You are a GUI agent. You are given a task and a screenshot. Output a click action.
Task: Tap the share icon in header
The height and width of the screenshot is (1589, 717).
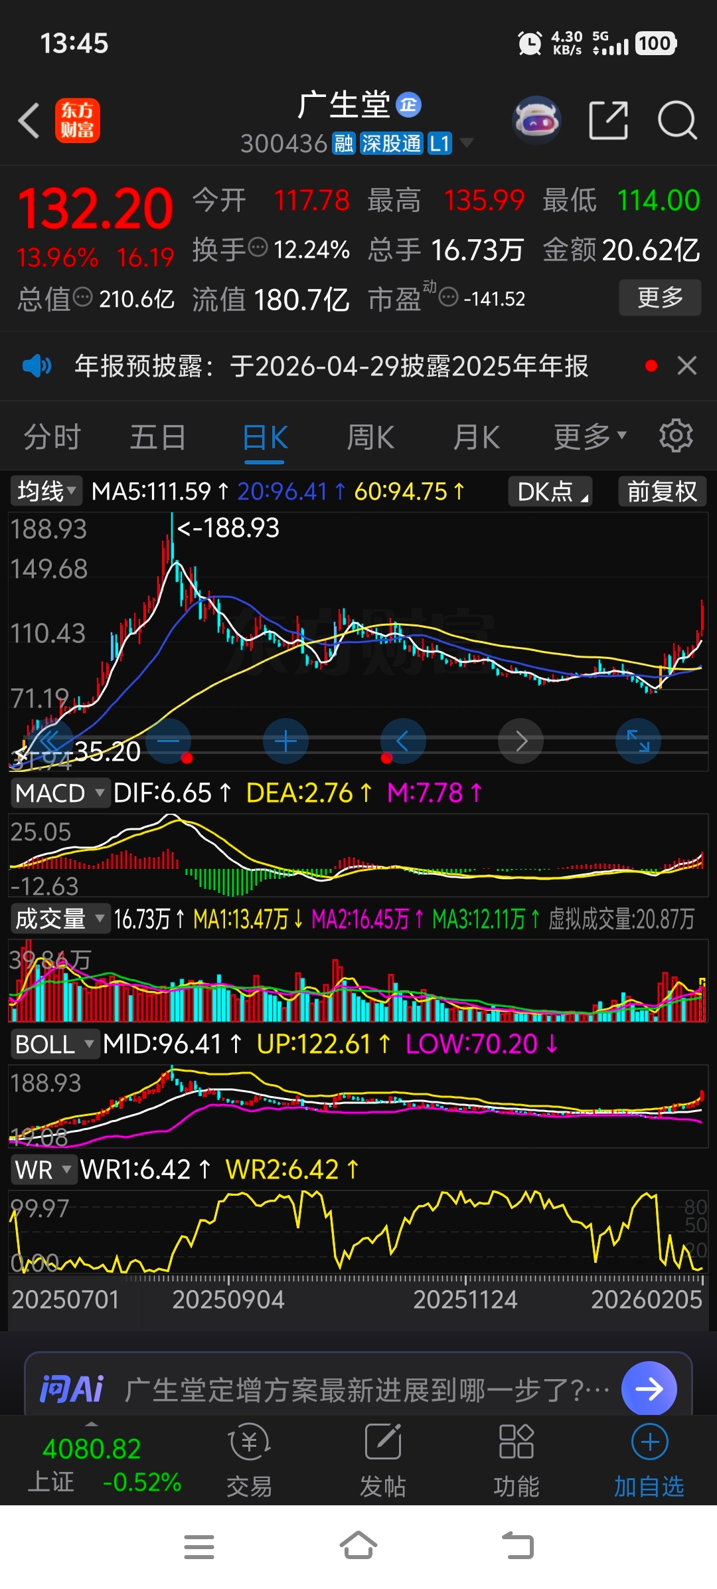(609, 120)
